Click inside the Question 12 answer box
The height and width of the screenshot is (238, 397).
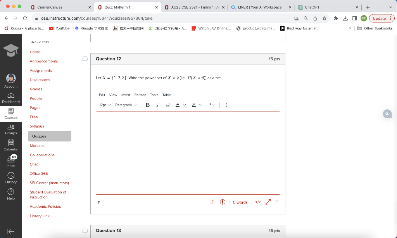click(188, 153)
